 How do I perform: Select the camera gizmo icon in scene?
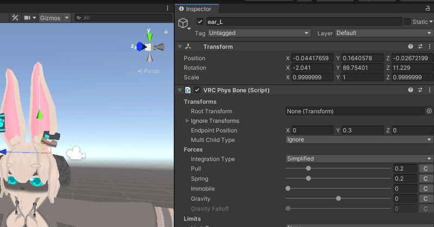tap(76, 153)
